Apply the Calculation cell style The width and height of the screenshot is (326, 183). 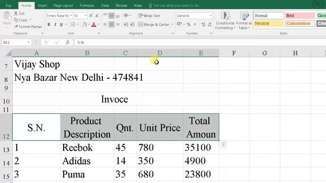[300, 23]
